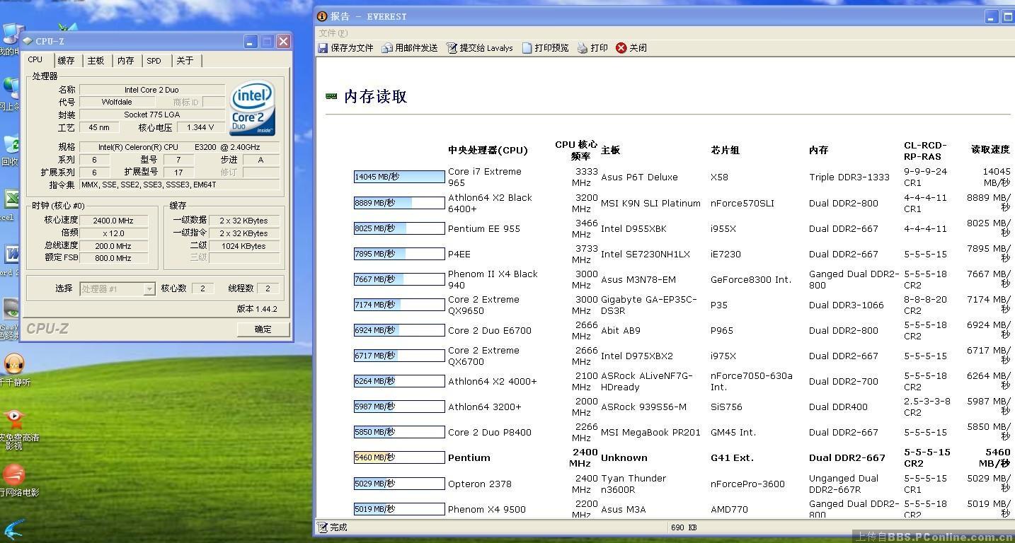The image size is (1015, 543).
Task: Click the free HD video player desktop icon
Action: tap(13, 419)
